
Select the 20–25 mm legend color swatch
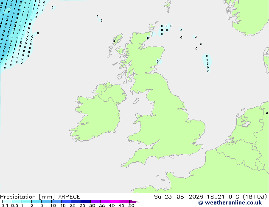pos(76,202)
